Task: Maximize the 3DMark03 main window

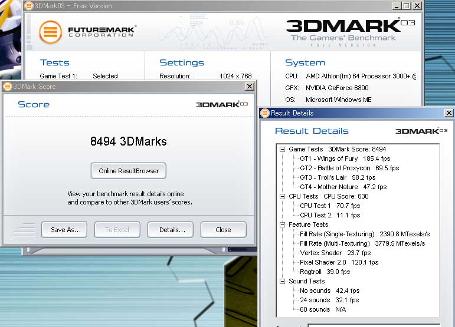Action: pyautogui.click(x=407, y=5)
